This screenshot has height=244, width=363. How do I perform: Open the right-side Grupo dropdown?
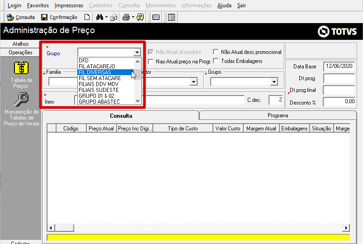pos(274,81)
